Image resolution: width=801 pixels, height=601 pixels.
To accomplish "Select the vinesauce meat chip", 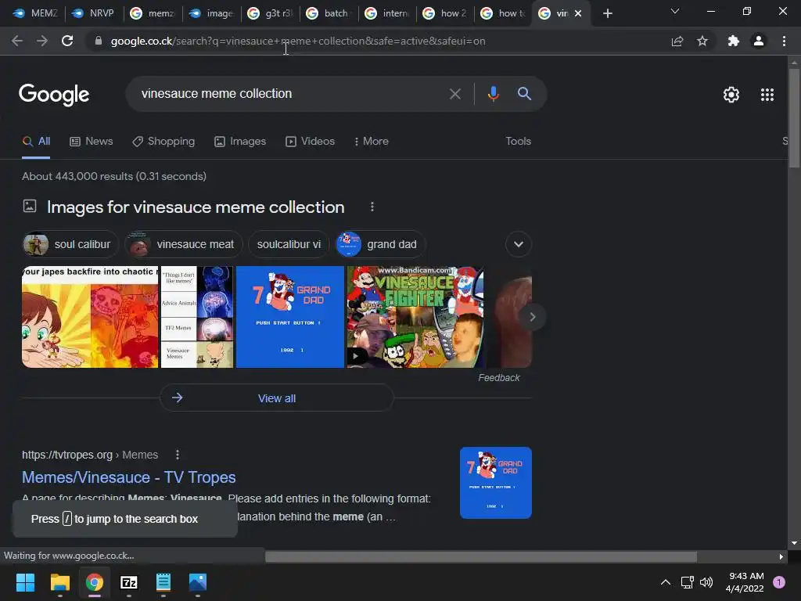I will click(183, 244).
